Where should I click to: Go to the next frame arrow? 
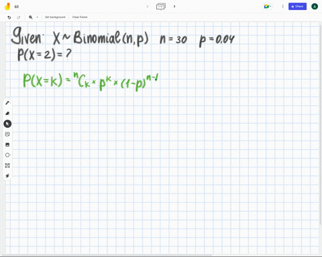pyautogui.click(x=174, y=7)
